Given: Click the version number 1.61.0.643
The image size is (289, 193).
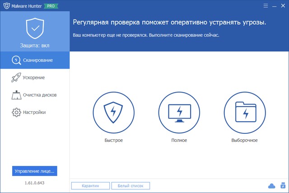Looking at the screenshot, I should [34, 183].
